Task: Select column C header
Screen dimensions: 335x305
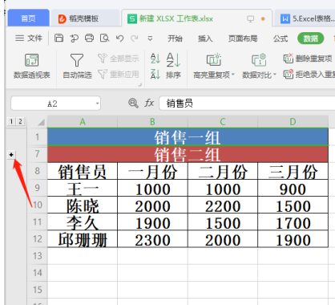Action: coord(223,122)
